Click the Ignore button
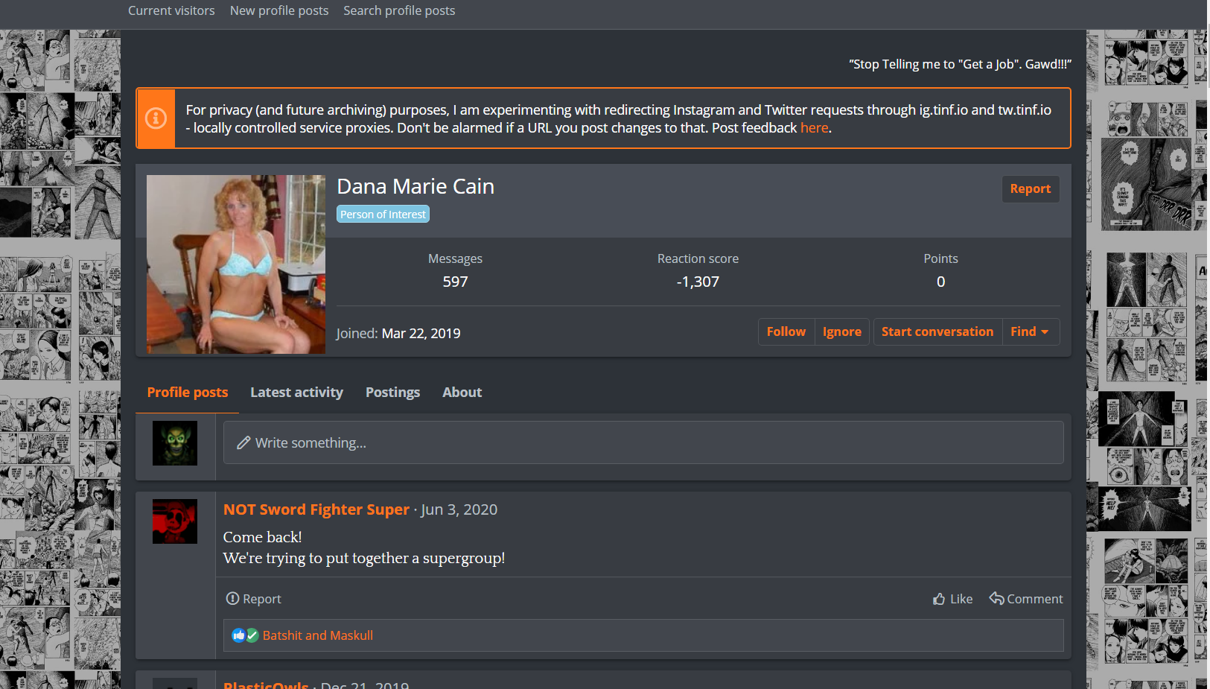The image size is (1210, 689). 842,331
